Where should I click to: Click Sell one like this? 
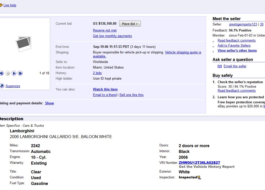point(131,95)
